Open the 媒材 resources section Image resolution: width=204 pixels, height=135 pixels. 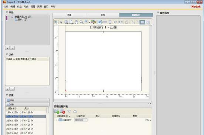(x=27, y=100)
